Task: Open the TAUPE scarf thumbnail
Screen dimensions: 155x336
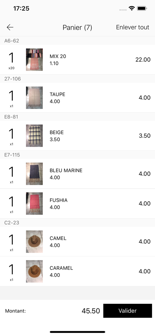Action: pyautogui.click(x=34, y=98)
